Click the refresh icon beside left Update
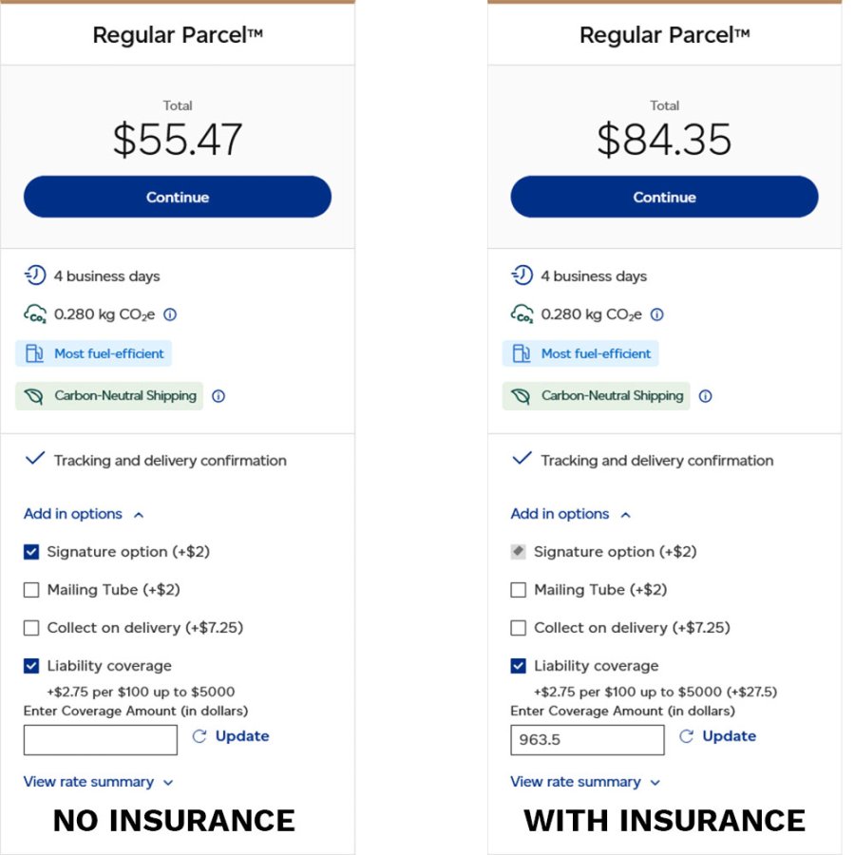This screenshot has height=855, width=855. (x=199, y=736)
